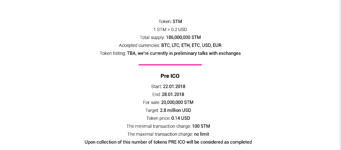Click 'The minimal transaction charge:' label
Viewport: 341px width, 150px height.
tap(159, 126)
